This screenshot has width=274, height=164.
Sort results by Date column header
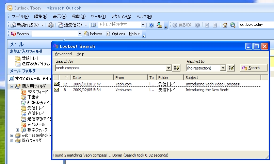[92, 78]
